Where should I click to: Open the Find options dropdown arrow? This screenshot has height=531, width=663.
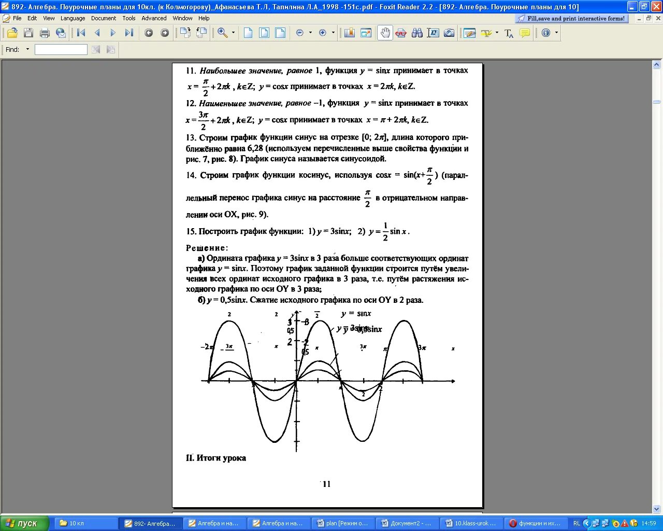(x=27, y=49)
